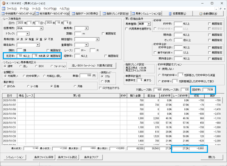The image size is (227, 166).
Task: Click the 指数データの取得 toolbar icon
Action: [73, 14]
